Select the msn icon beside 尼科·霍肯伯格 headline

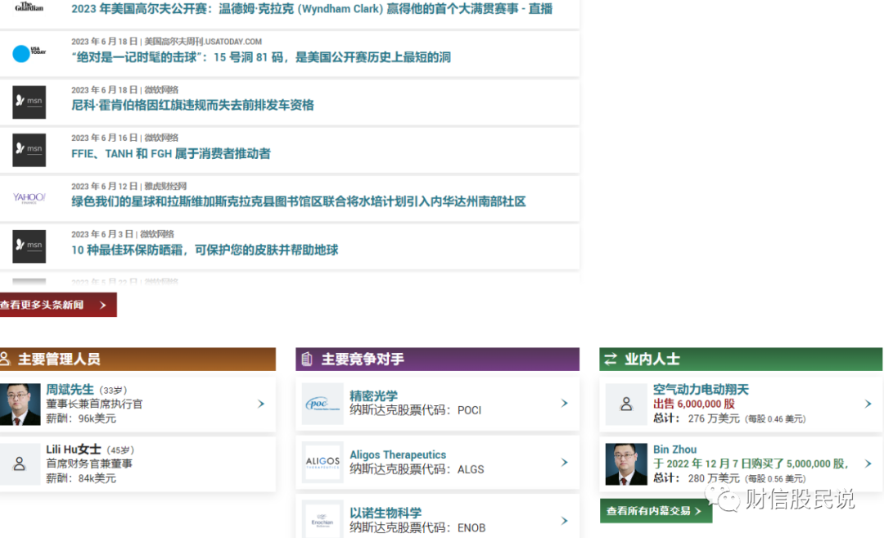click(29, 102)
